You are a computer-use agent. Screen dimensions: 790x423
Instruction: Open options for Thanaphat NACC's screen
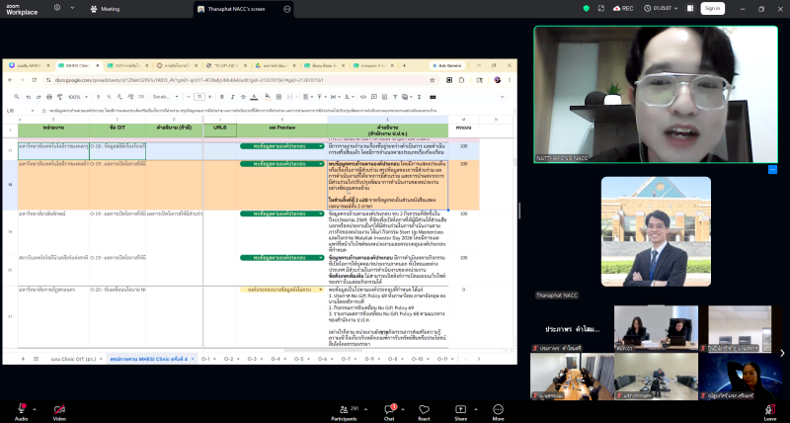pyautogui.click(x=287, y=9)
